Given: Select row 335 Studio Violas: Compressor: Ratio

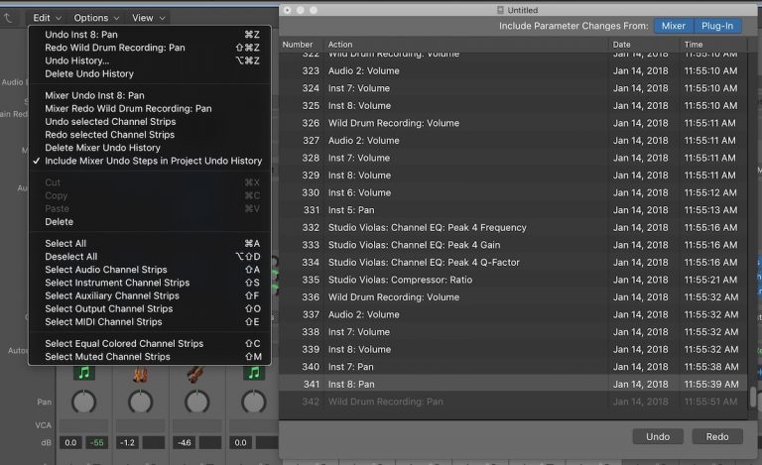Looking at the screenshot, I should click(513, 280).
